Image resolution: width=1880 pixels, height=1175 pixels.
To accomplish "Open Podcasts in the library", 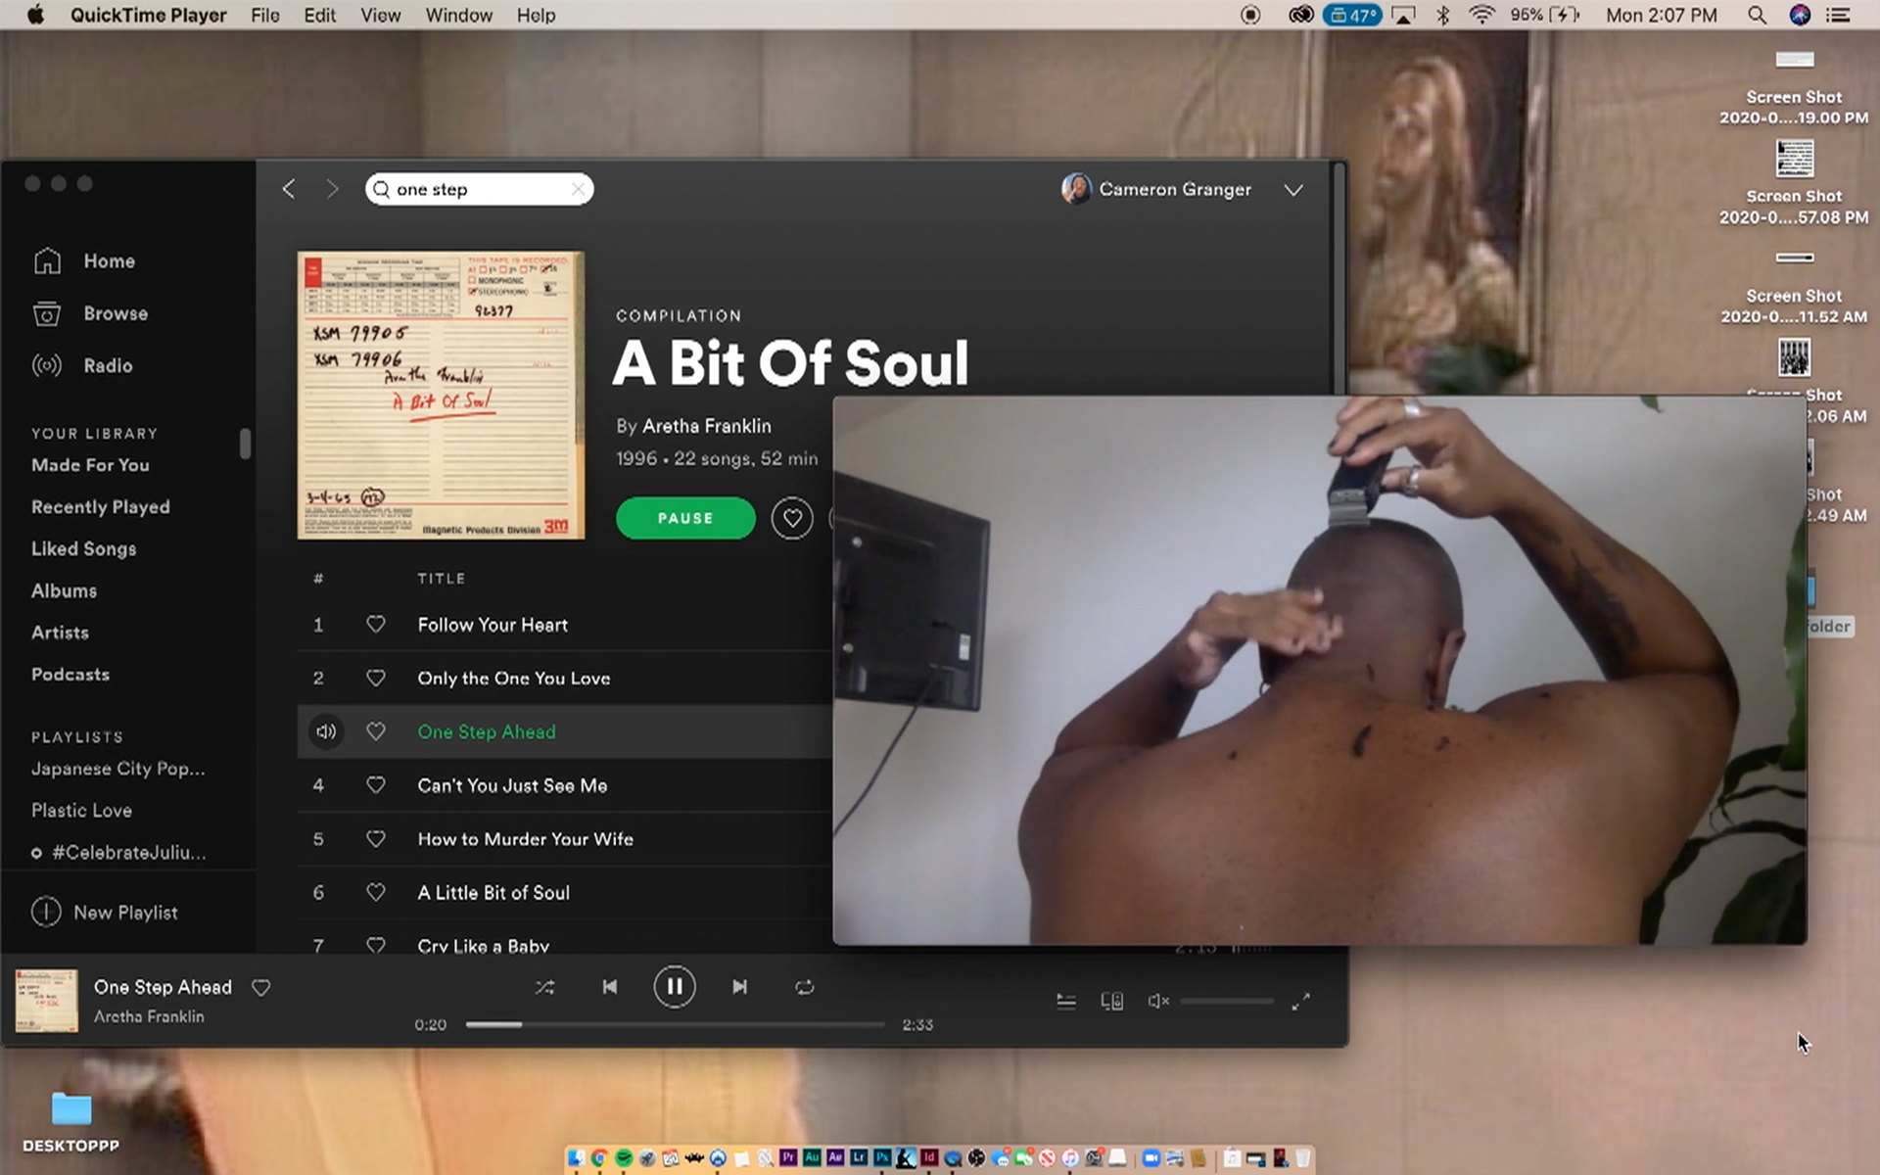I will tap(70, 675).
